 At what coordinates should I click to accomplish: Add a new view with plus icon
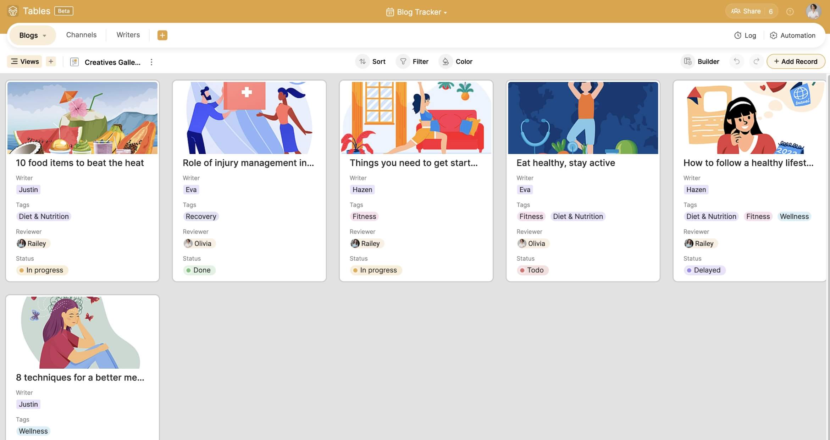pos(51,61)
